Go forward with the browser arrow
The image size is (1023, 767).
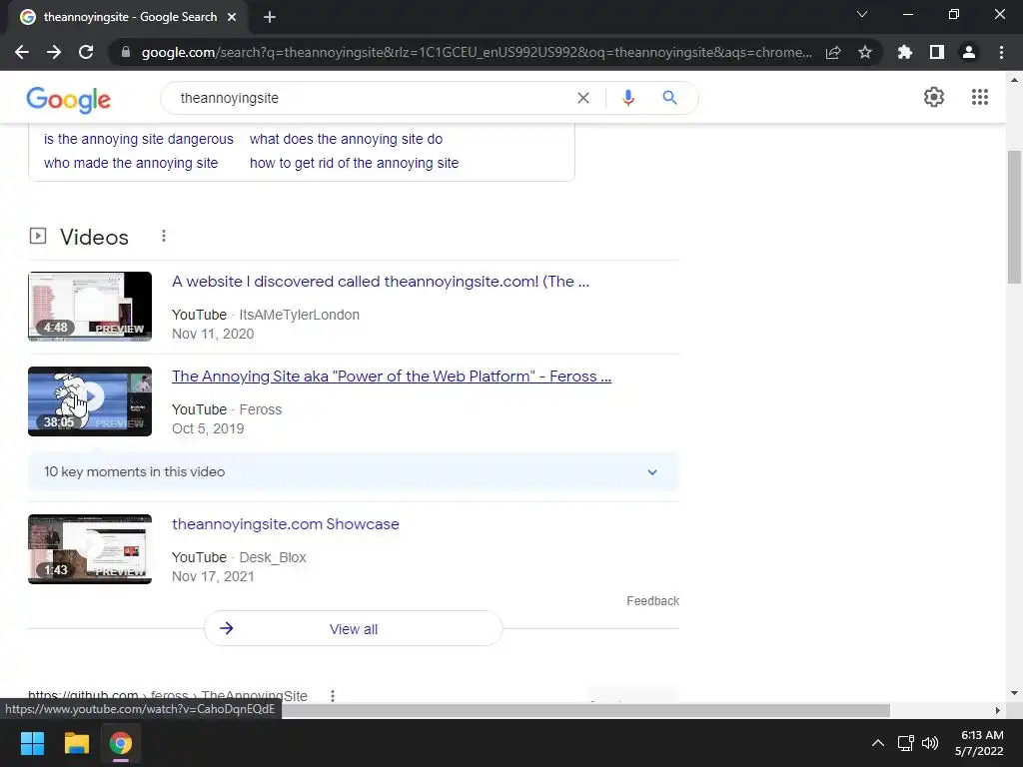point(54,52)
